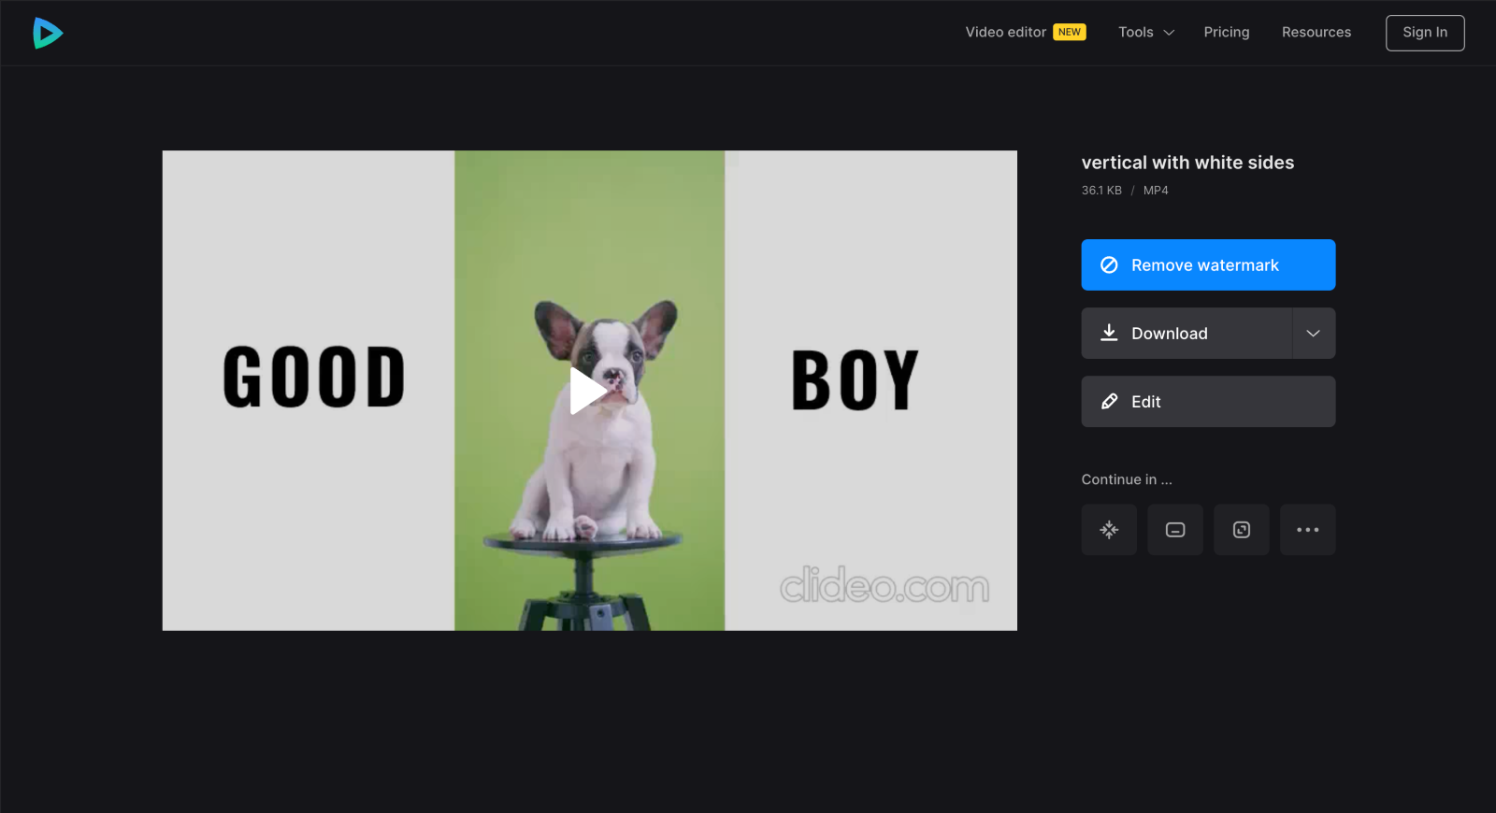The image size is (1496, 813).
Task: Play the video preview
Action: coord(588,391)
